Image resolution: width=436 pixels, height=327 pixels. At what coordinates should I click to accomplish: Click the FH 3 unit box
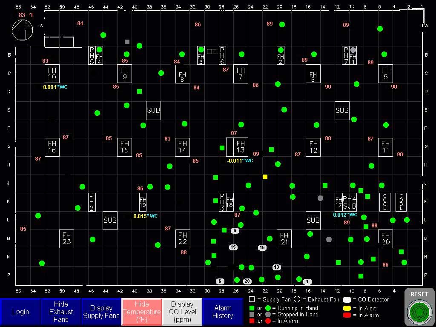(x=201, y=55)
